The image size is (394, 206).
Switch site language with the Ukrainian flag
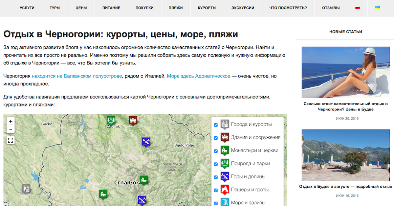coord(378,8)
